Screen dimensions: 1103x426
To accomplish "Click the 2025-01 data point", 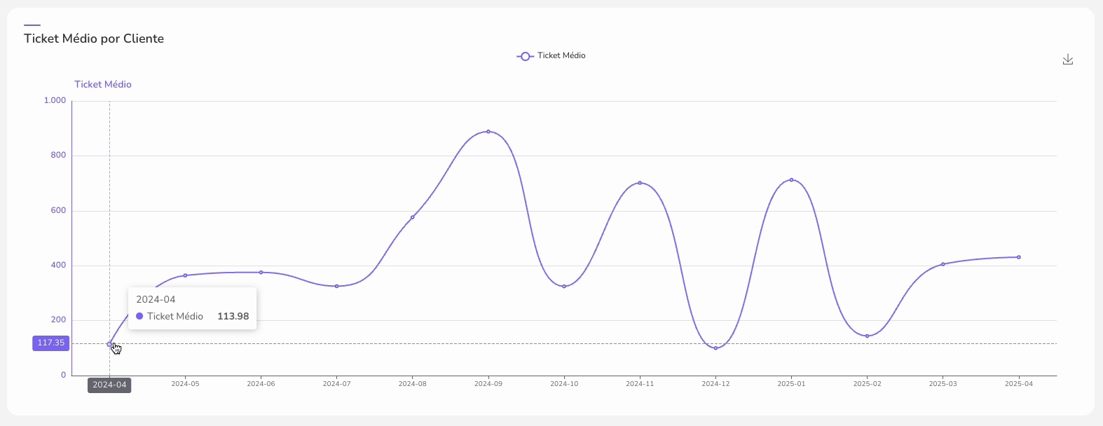I will pos(791,180).
